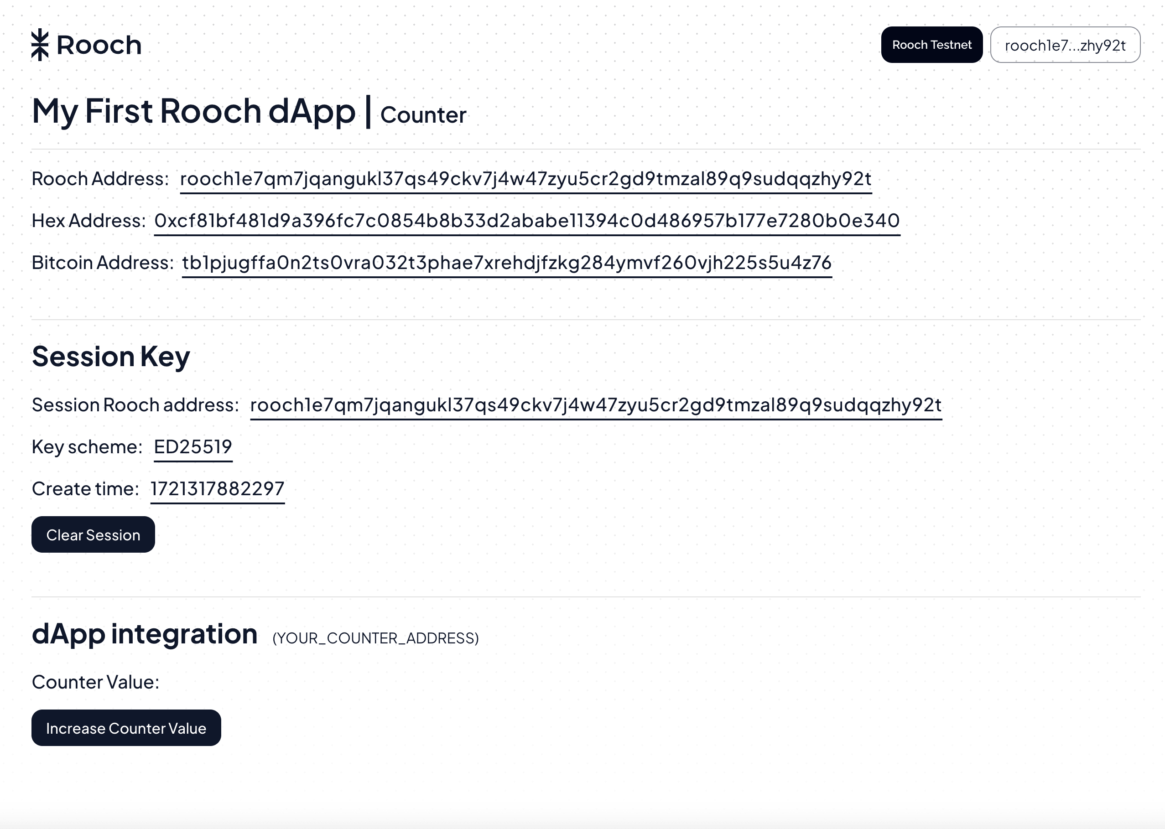
Task: Click the Session Key heading
Action: [x=111, y=357]
